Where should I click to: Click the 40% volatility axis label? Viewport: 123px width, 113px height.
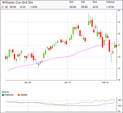point(120,100)
